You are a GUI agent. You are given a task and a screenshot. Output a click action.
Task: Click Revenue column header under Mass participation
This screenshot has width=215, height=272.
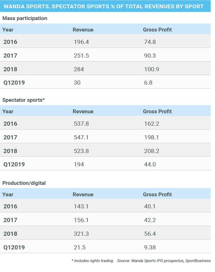tap(83, 30)
